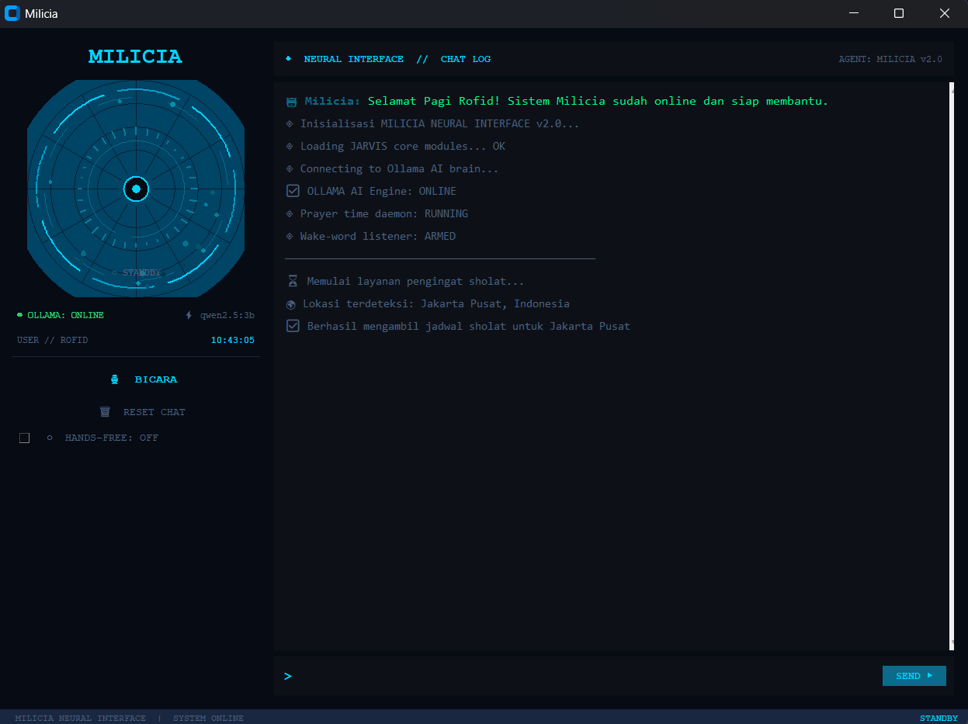968x724 pixels.
Task: Click the STANDBY label inside the radar
Action: pyautogui.click(x=141, y=272)
